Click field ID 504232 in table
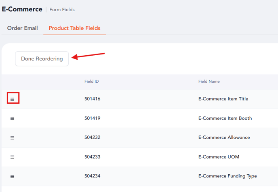Screen dimensions: 278x192 tap(93, 137)
